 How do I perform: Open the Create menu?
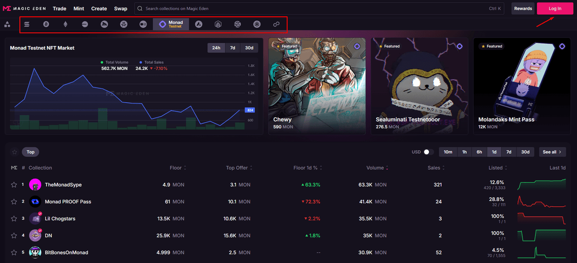pyautogui.click(x=99, y=9)
